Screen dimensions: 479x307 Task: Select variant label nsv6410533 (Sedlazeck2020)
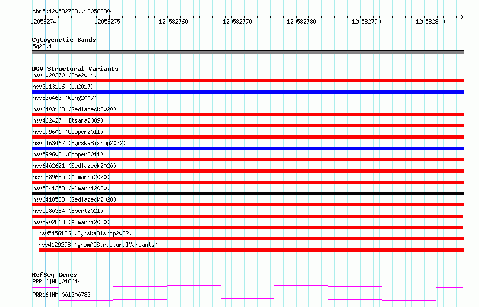coord(74,199)
